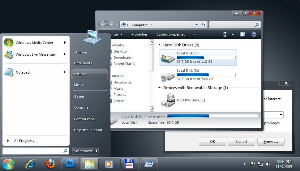Click the Cancel button in the dialog

(x=242, y=142)
